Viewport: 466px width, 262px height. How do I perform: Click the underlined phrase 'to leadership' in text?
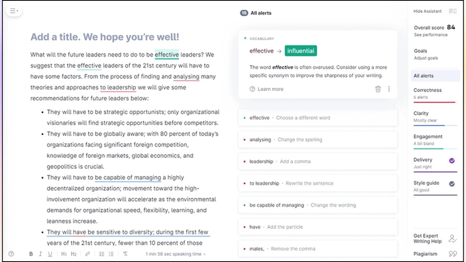coord(118,87)
